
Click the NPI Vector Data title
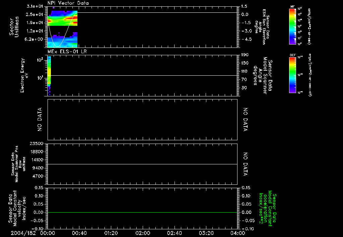tap(68, 3)
